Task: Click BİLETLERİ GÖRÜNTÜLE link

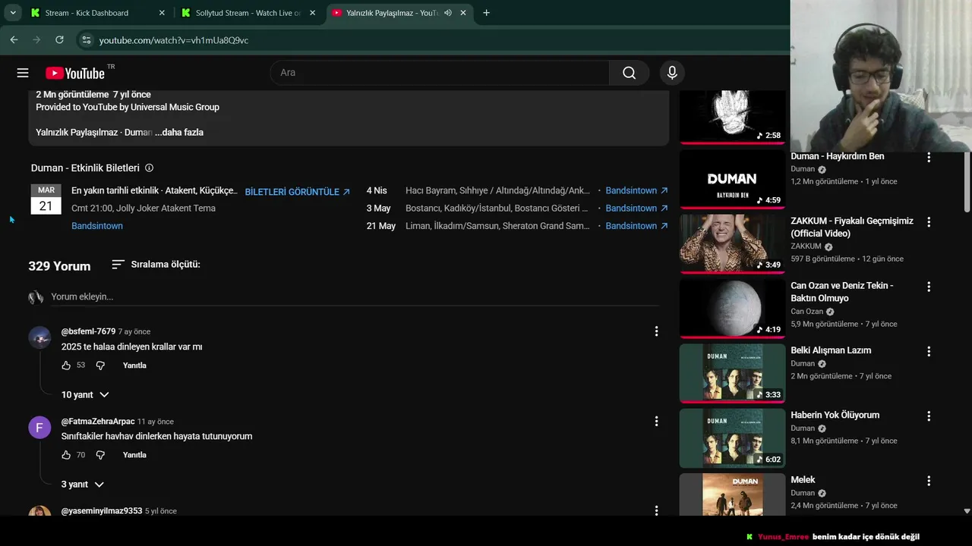Action: [297, 192]
